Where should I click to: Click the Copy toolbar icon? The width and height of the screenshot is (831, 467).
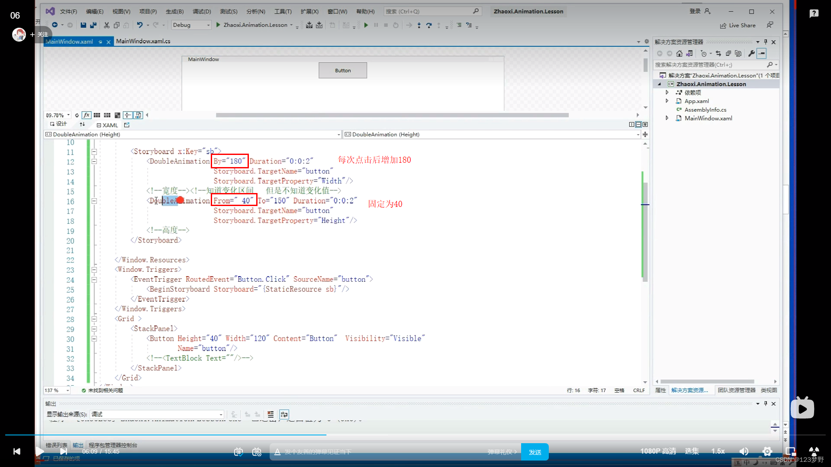(x=116, y=25)
